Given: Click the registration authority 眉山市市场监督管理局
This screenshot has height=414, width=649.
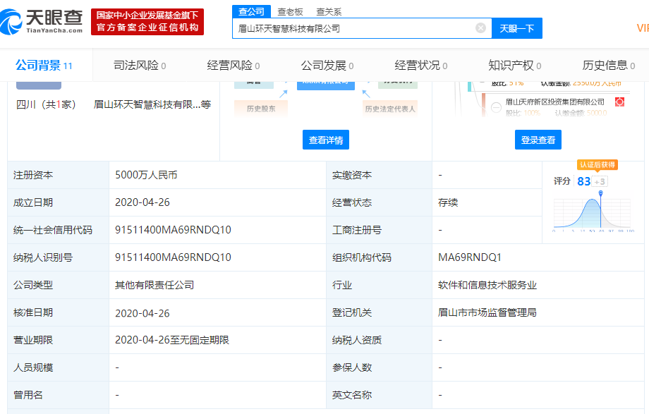Looking at the screenshot, I should coord(487,312).
